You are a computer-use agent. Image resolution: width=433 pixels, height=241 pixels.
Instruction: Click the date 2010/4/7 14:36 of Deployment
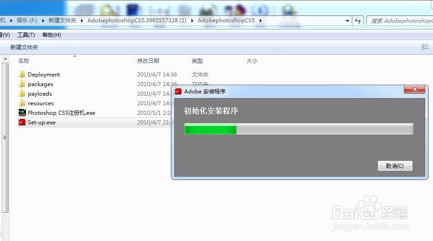click(x=157, y=75)
